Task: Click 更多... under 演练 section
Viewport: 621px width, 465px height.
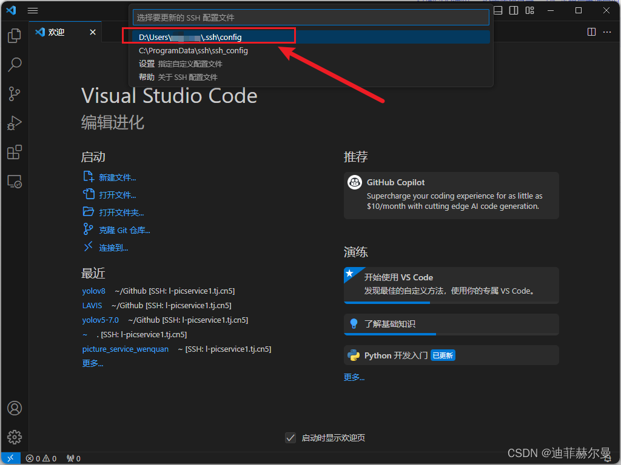Action: click(354, 377)
